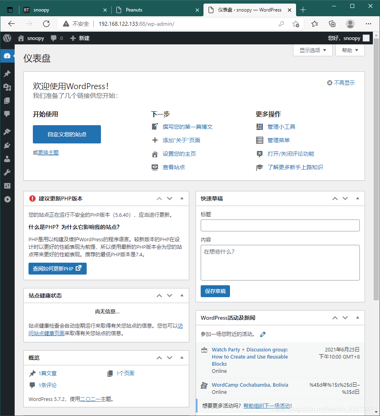Click the 在想些什么 content textarea
The width and height of the screenshot is (380, 416).
pos(280,263)
